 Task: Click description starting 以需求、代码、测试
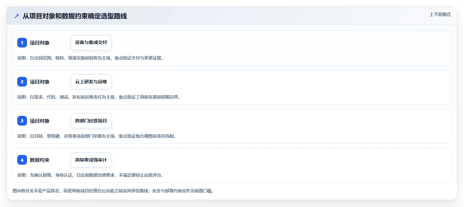pyautogui.click(x=99, y=97)
